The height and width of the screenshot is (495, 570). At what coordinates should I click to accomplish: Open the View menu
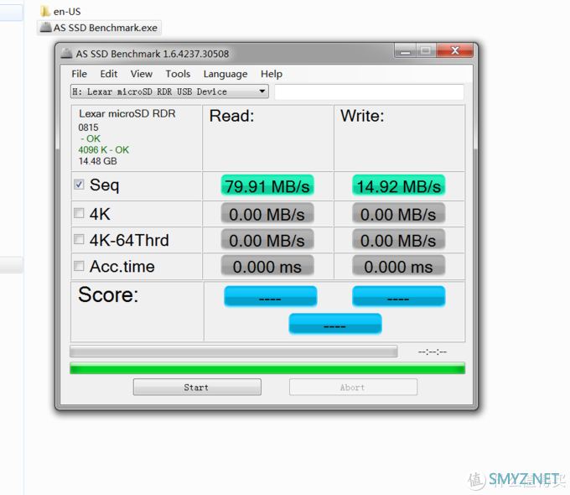[142, 74]
